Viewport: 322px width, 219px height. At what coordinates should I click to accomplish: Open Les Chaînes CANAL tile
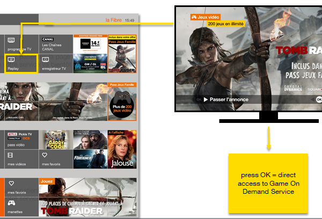56,44
